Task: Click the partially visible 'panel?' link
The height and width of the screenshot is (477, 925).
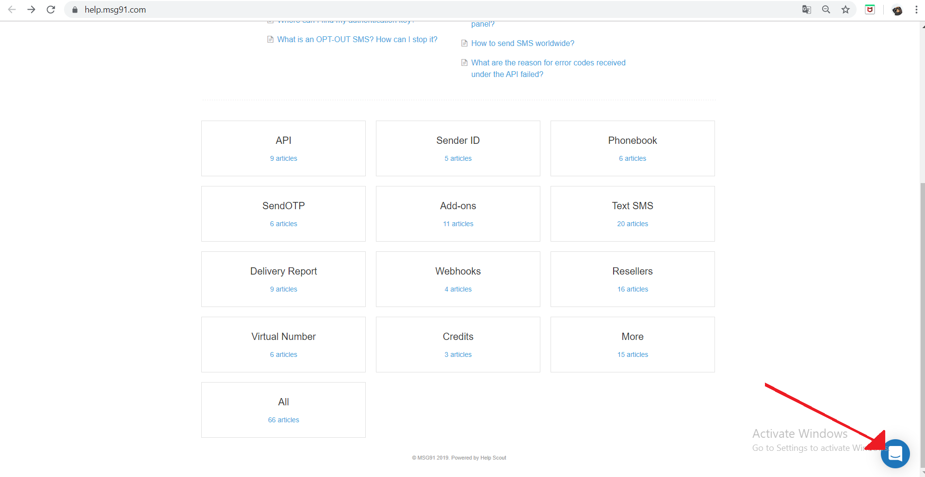Action: 483,24
